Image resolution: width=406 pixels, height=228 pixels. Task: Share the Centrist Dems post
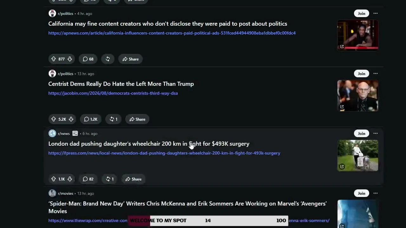(137, 119)
